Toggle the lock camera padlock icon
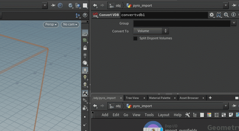Viewport: 239px width, 131px height. tap(85, 48)
